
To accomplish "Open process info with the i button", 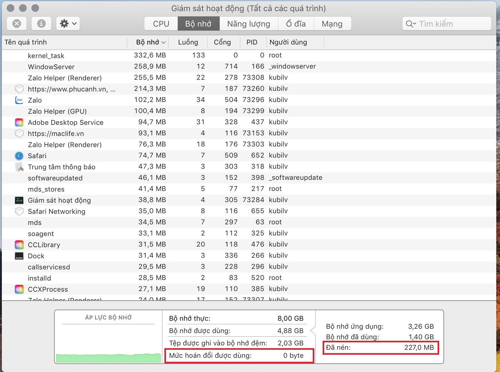I will (41, 24).
